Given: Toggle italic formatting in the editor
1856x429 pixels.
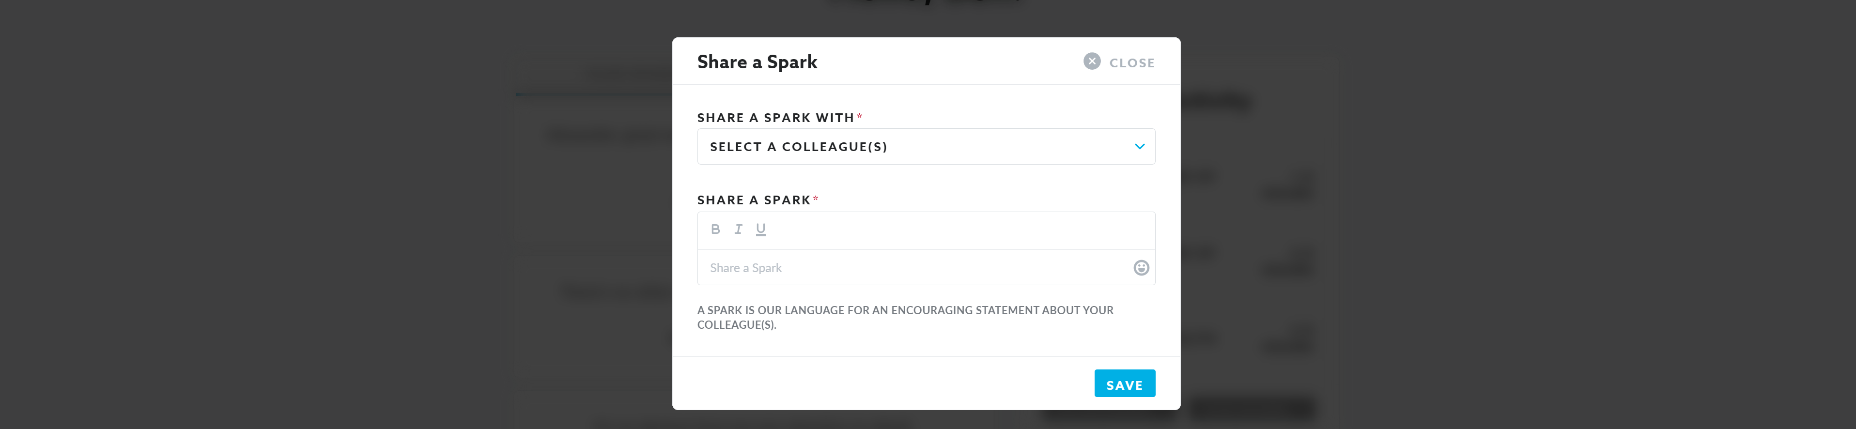Looking at the screenshot, I should tap(738, 229).
